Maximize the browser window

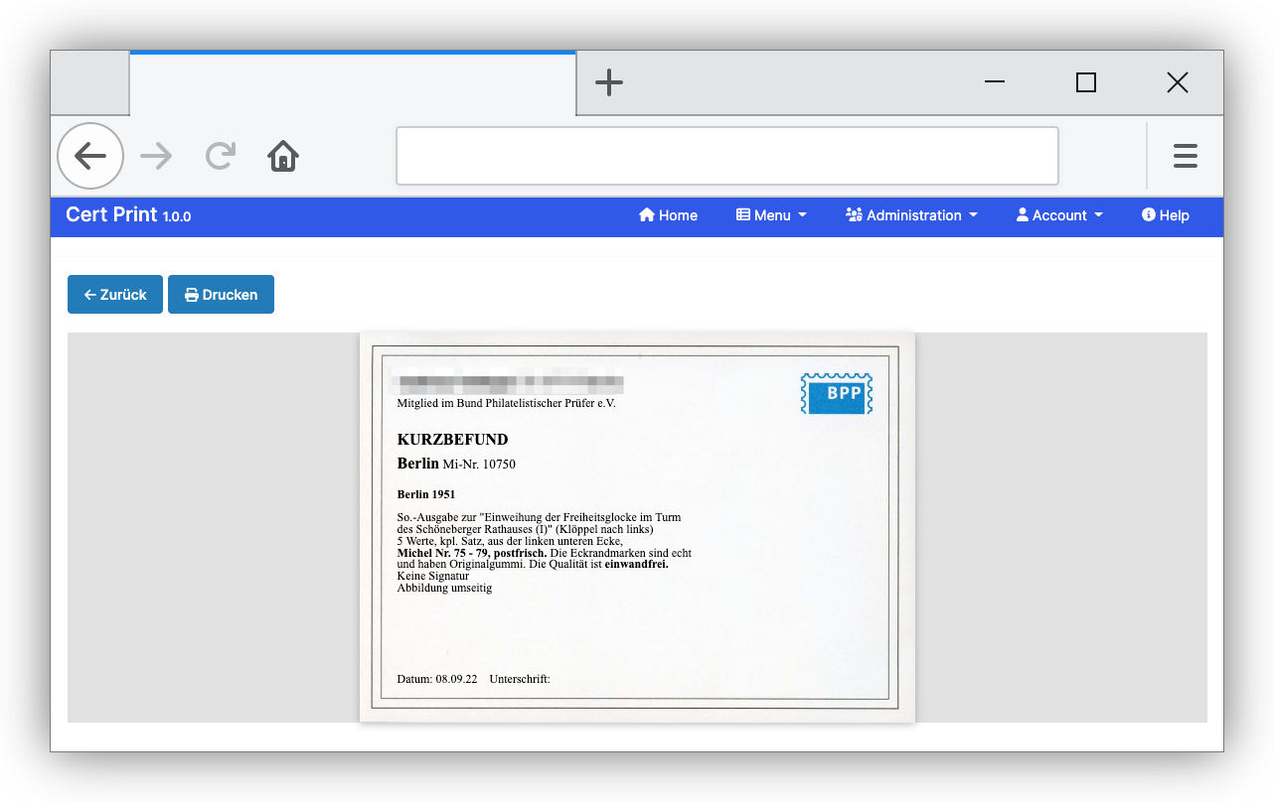(x=1086, y=83)
